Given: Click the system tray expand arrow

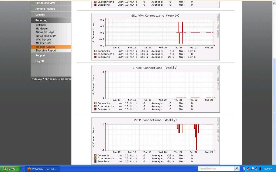Looking at the screenshot, I should point(244,169).
